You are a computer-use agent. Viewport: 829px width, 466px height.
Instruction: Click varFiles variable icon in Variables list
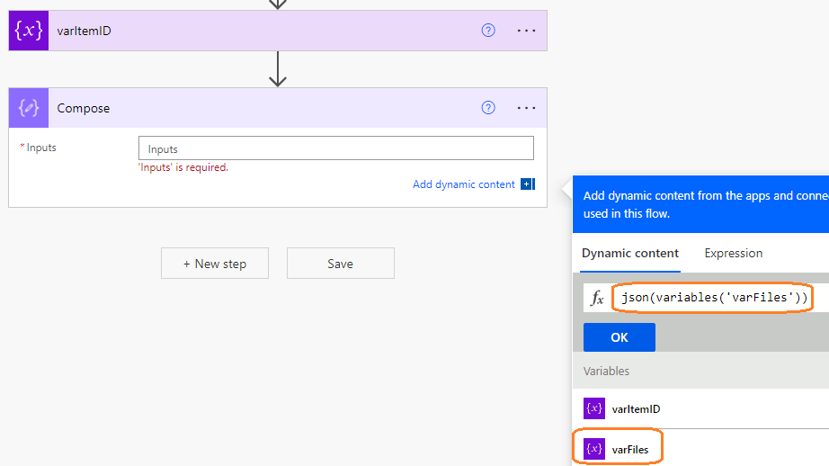coord(594,448)
